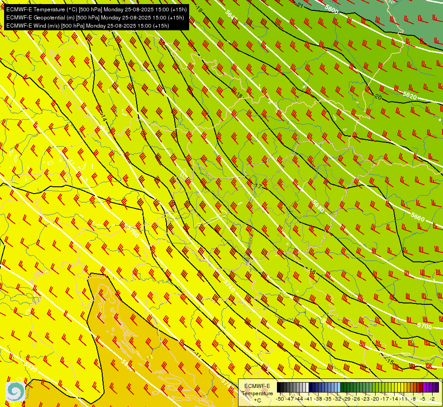Click the dark green -29 legend swatch
Screen dimensions: 443x407
(x=345, y=387)
